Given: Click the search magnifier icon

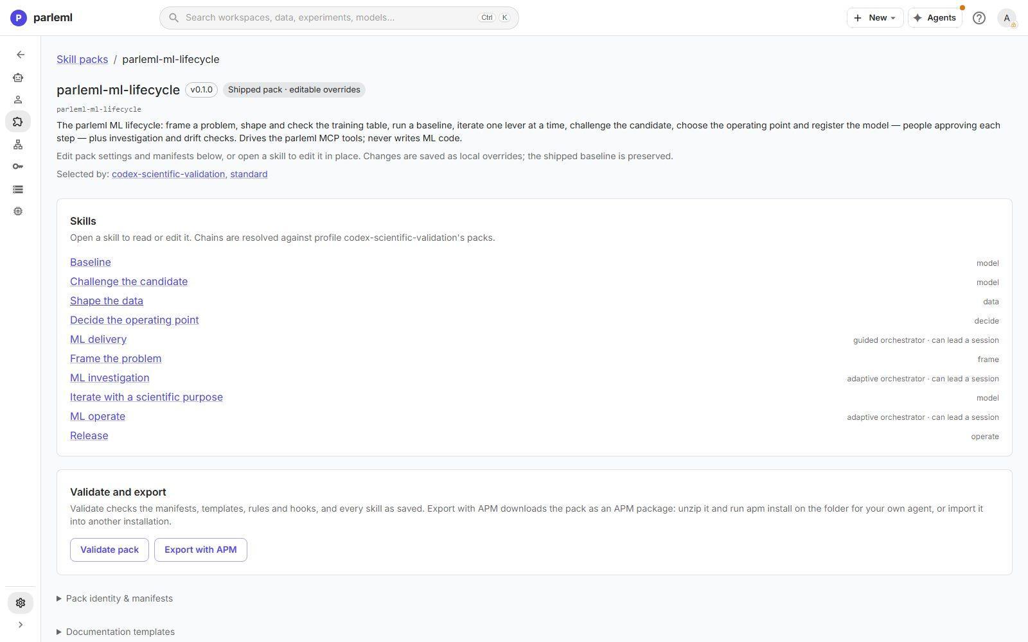Looking at the screenshot, I should coord(173,18).
